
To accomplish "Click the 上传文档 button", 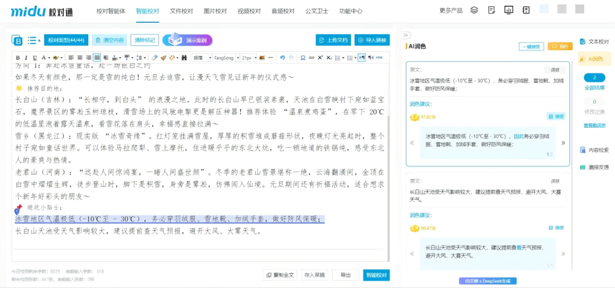I will pyautogui.click(x=333, y=40).
